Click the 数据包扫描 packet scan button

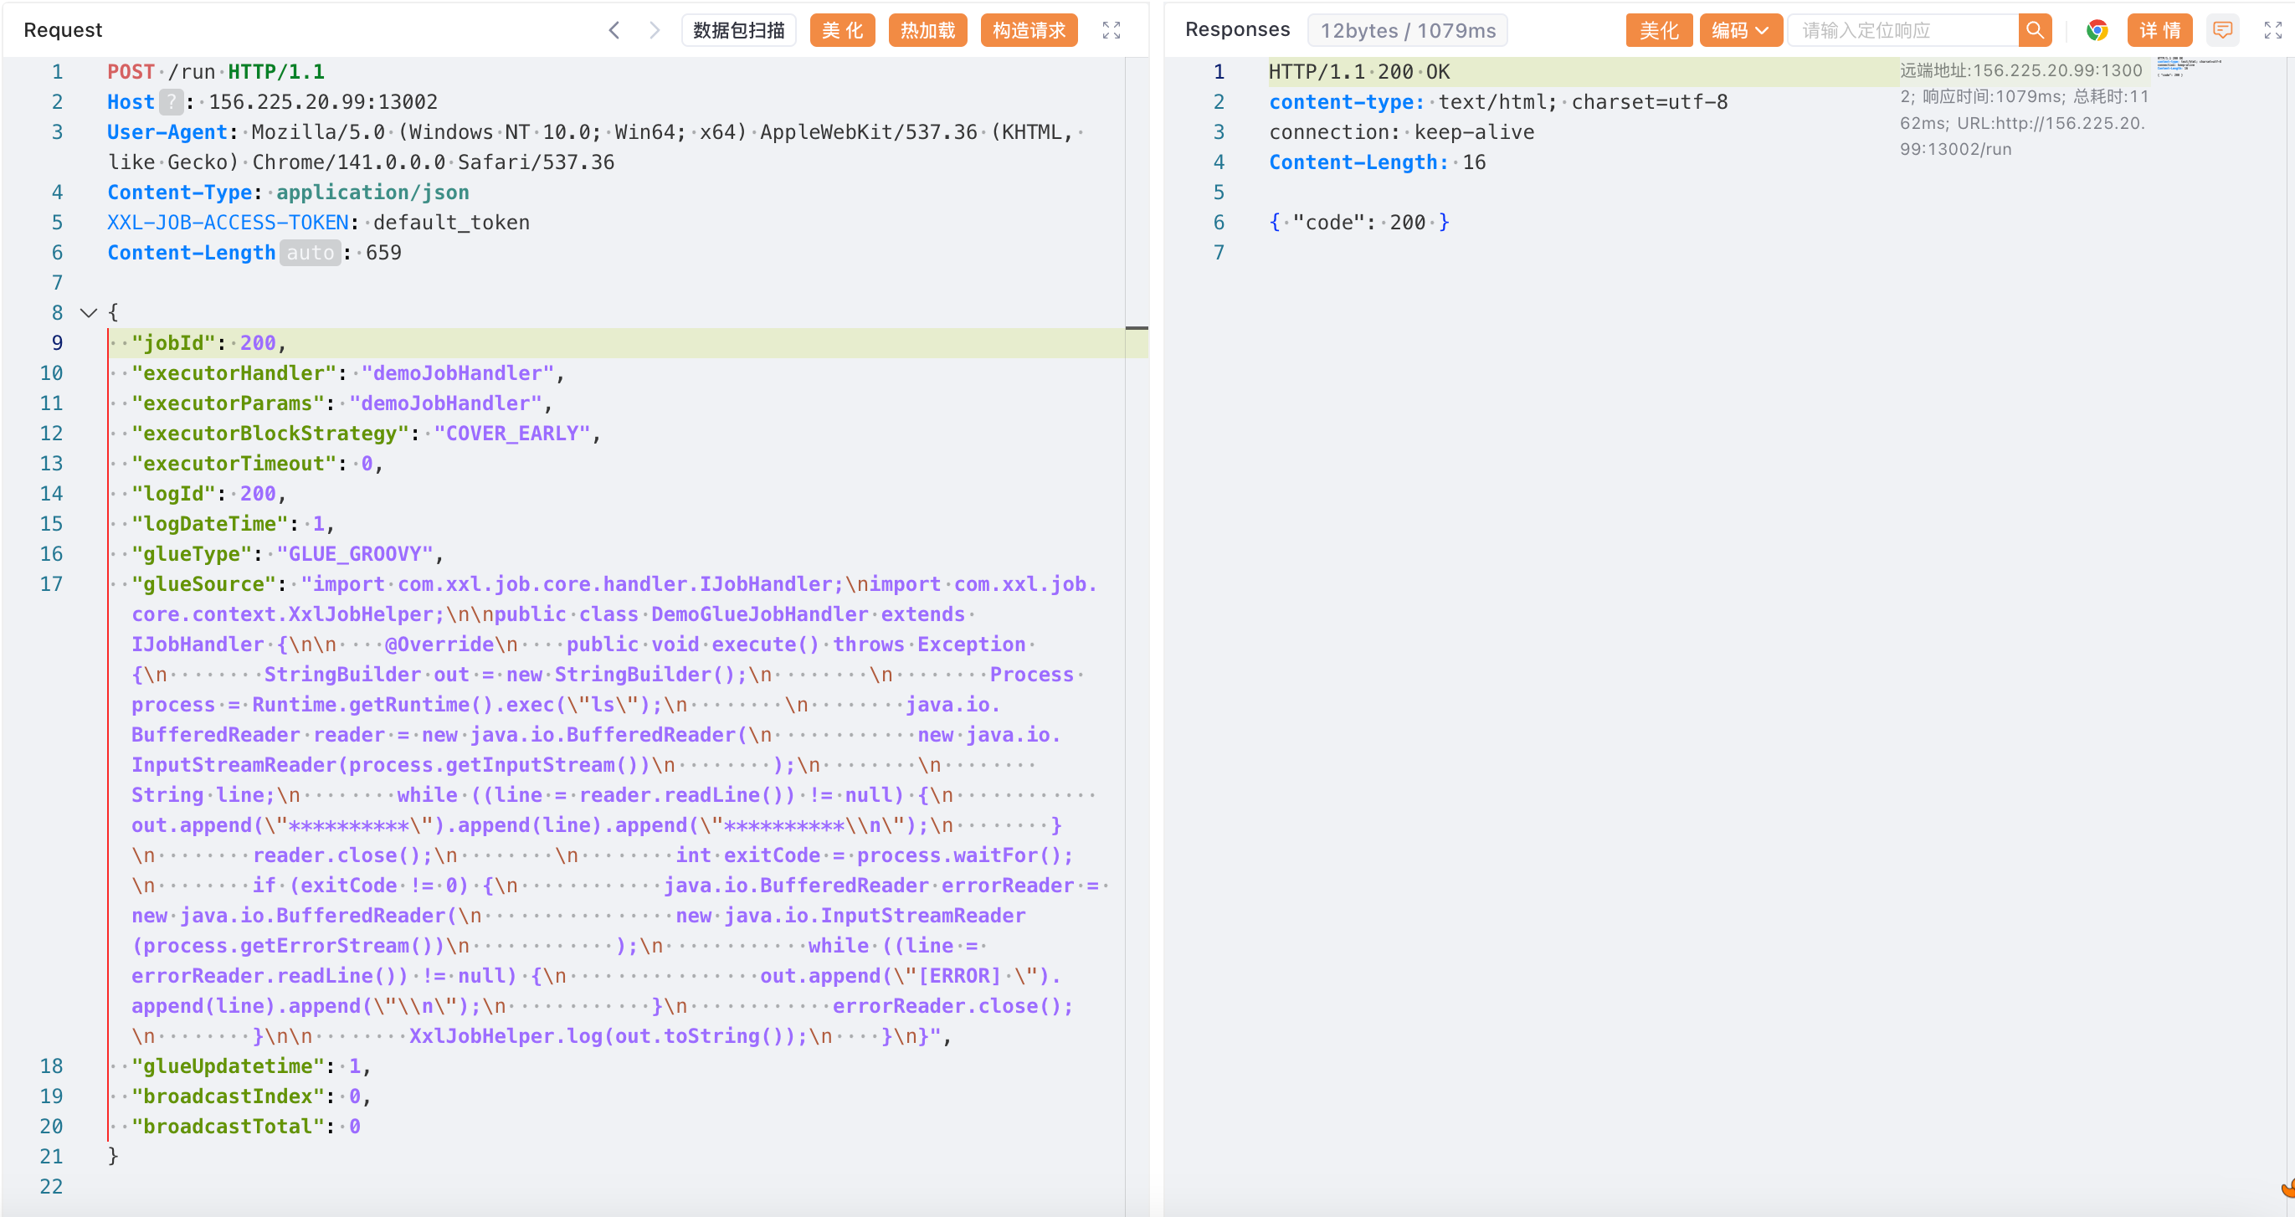coord(737,30)
